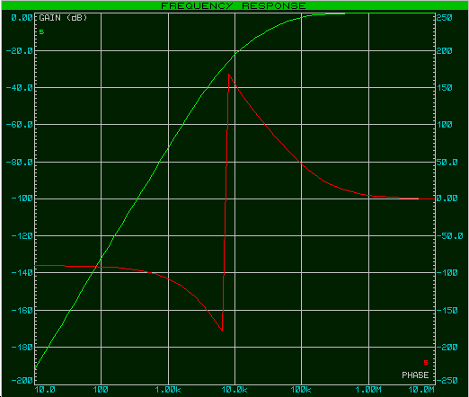
Task: Click the 50.0 phase axis value
Action: [x=447, y=163]
